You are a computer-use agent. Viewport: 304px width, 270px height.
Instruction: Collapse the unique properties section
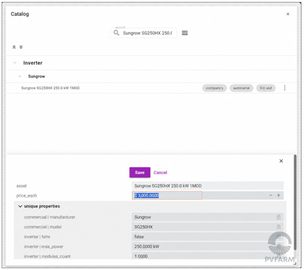20,206
